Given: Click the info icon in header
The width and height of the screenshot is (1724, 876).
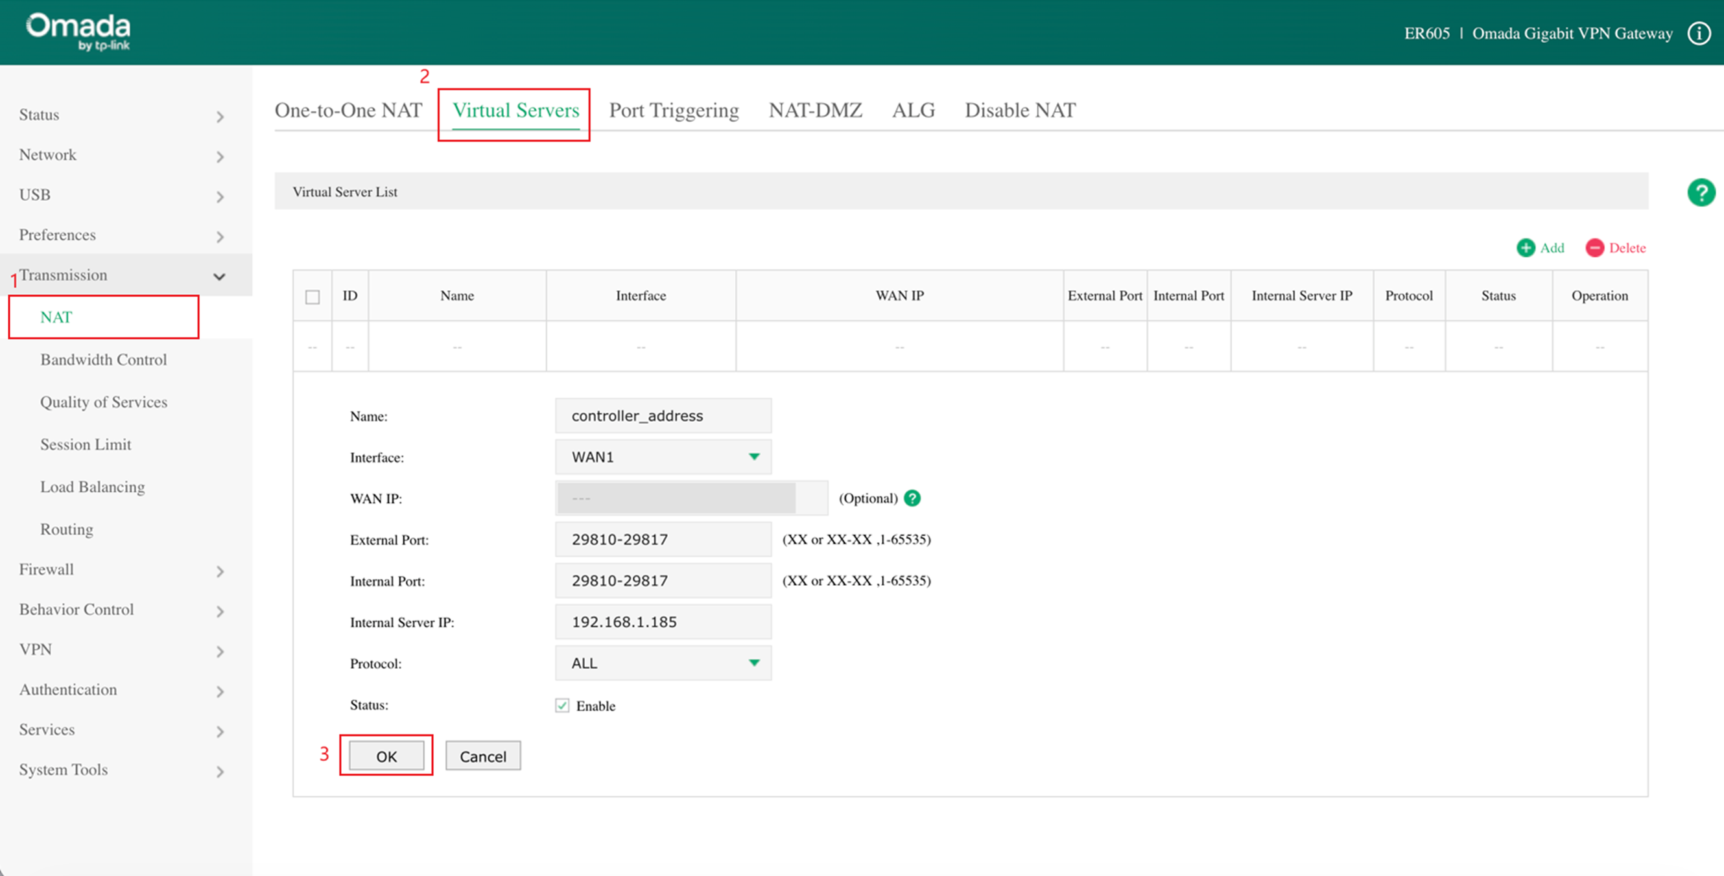Looking at the screenshot, I should click(x=1699, y=33).
